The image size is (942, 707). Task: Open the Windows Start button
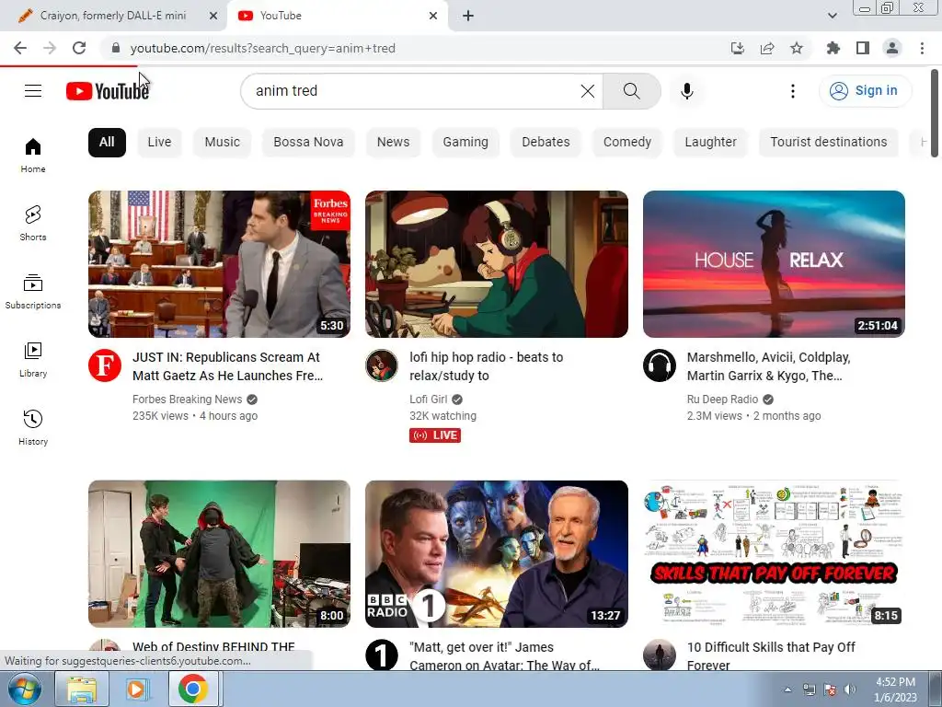[x=24, y=689]
